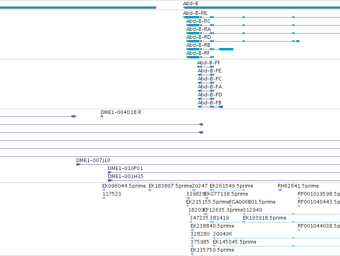
Task: Click the 117523 EST label
Action: 112,194
